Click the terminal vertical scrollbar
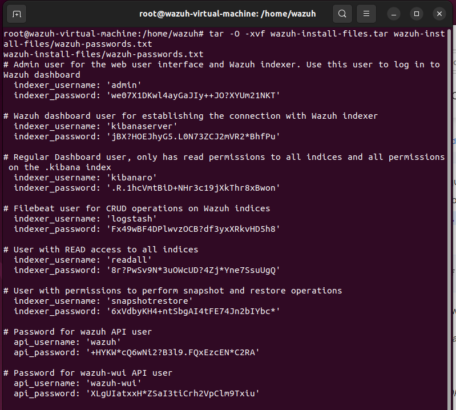The image size is (456, 410). 450,218
